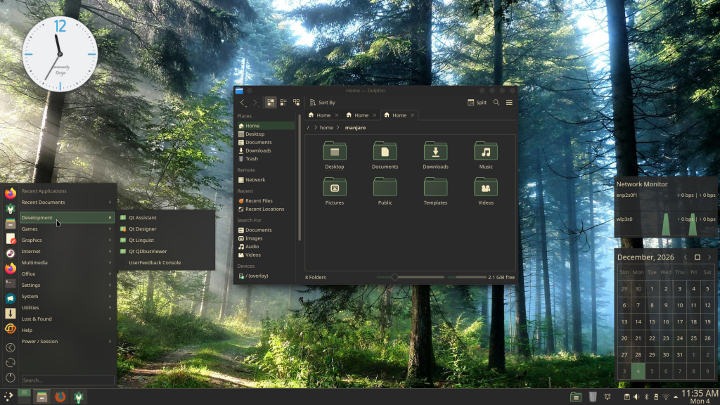The image size is (720, 405).
Task: Launch Qt Designer from Development submenu
Action: tap(142, 229)
